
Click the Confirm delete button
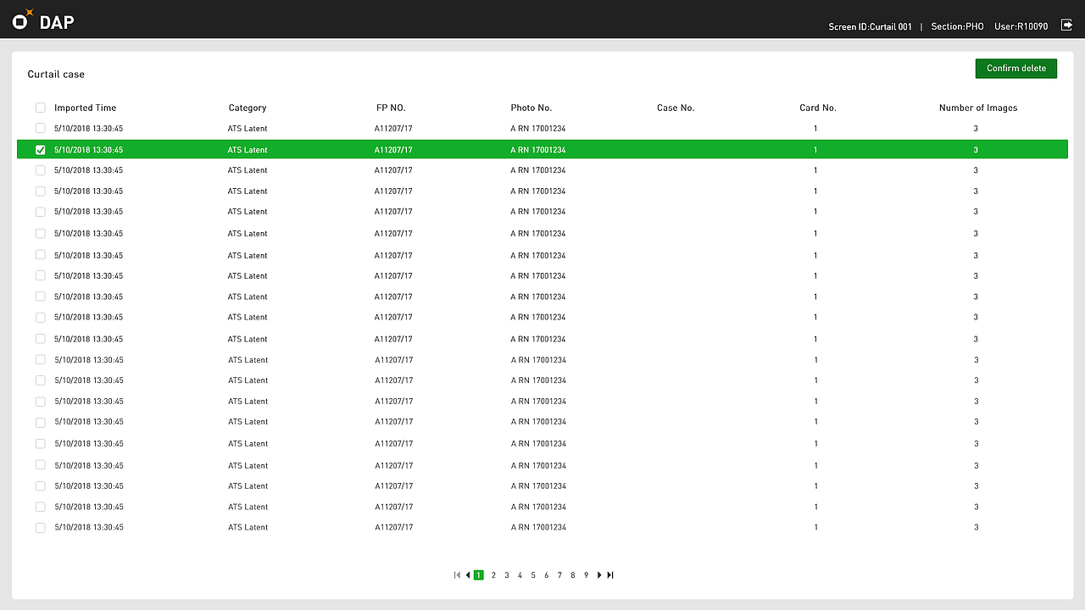coord(1015,68)
